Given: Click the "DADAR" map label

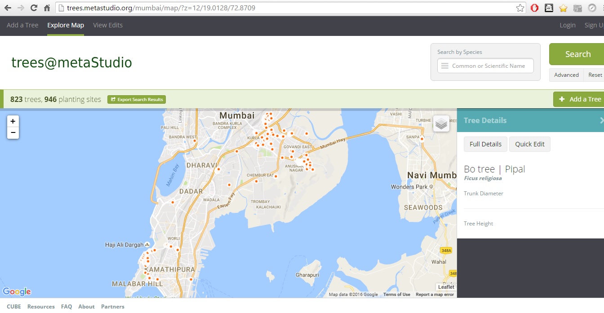Looking at the screenshot, I should click(191, 191).
